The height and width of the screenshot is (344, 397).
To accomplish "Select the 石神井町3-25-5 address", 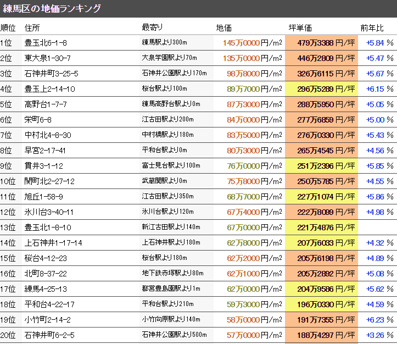I will [52, 74].
